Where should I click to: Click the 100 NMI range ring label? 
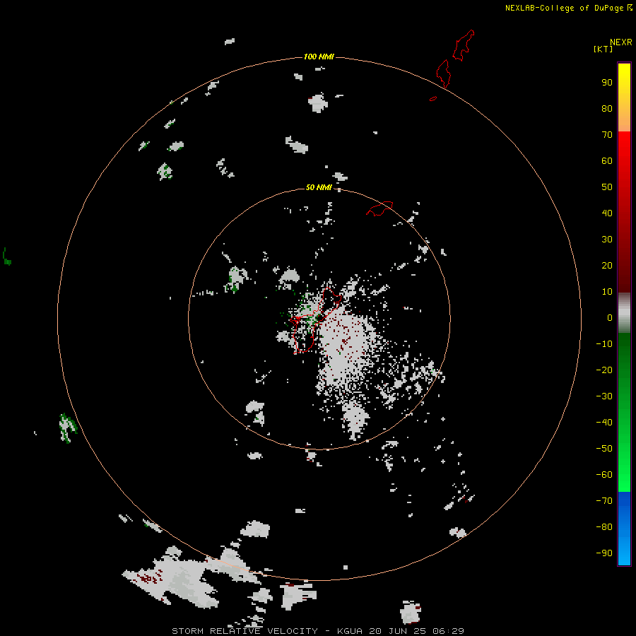pyautogui.click(x=319, y=57)
